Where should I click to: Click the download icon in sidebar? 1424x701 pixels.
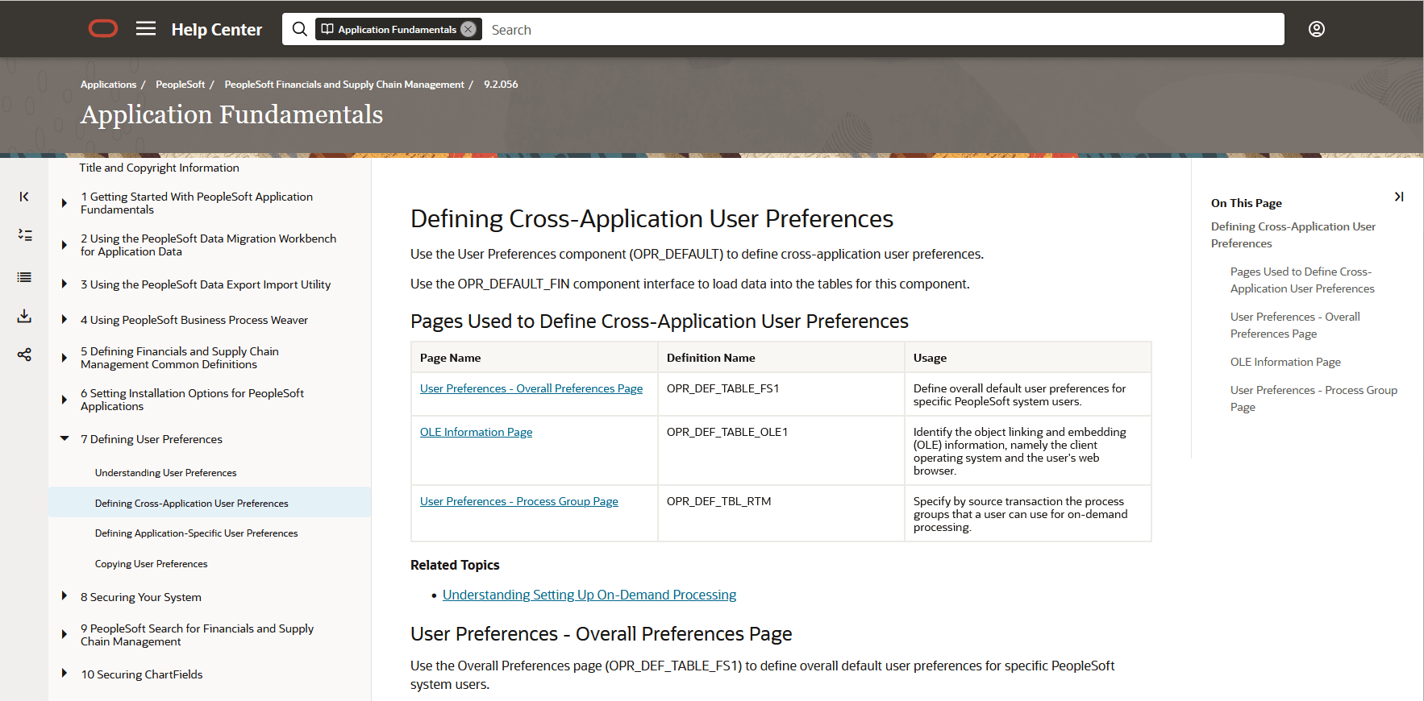(x=24, y=316)
